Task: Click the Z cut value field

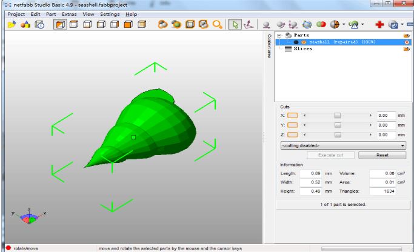Action: point(386,135)
